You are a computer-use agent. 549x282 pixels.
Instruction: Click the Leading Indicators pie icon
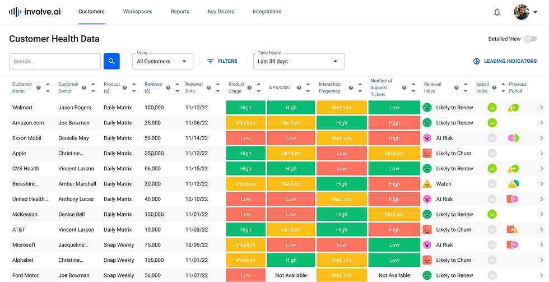477,61
